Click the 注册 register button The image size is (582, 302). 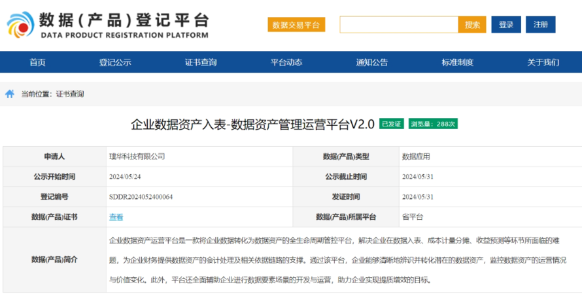point(540,25)
